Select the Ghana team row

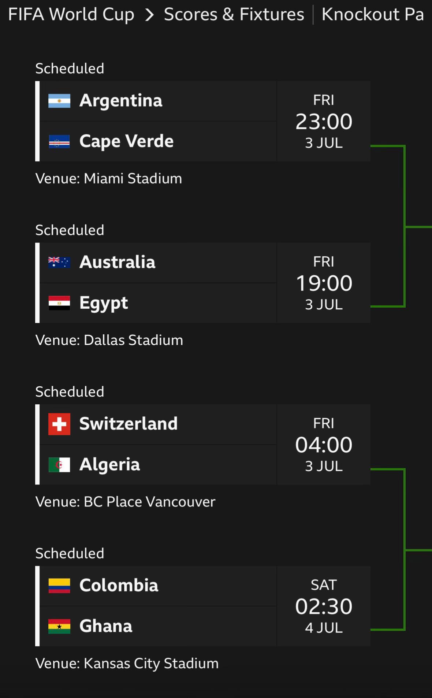pyautogui.click(x=158, y=626)
